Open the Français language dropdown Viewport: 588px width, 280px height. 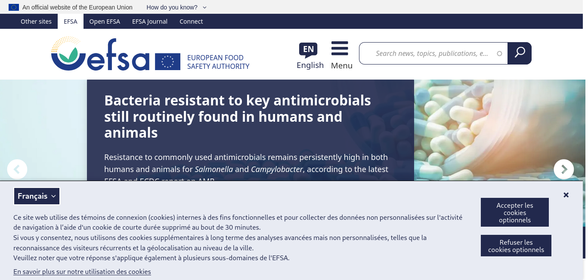coord(37,196)
